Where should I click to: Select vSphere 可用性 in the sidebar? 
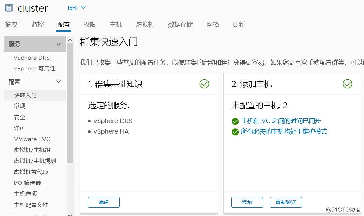[x=35, y=69]
